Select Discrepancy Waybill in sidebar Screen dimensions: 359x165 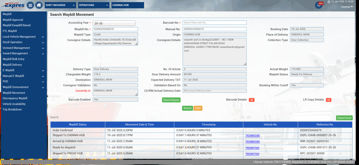15,98
